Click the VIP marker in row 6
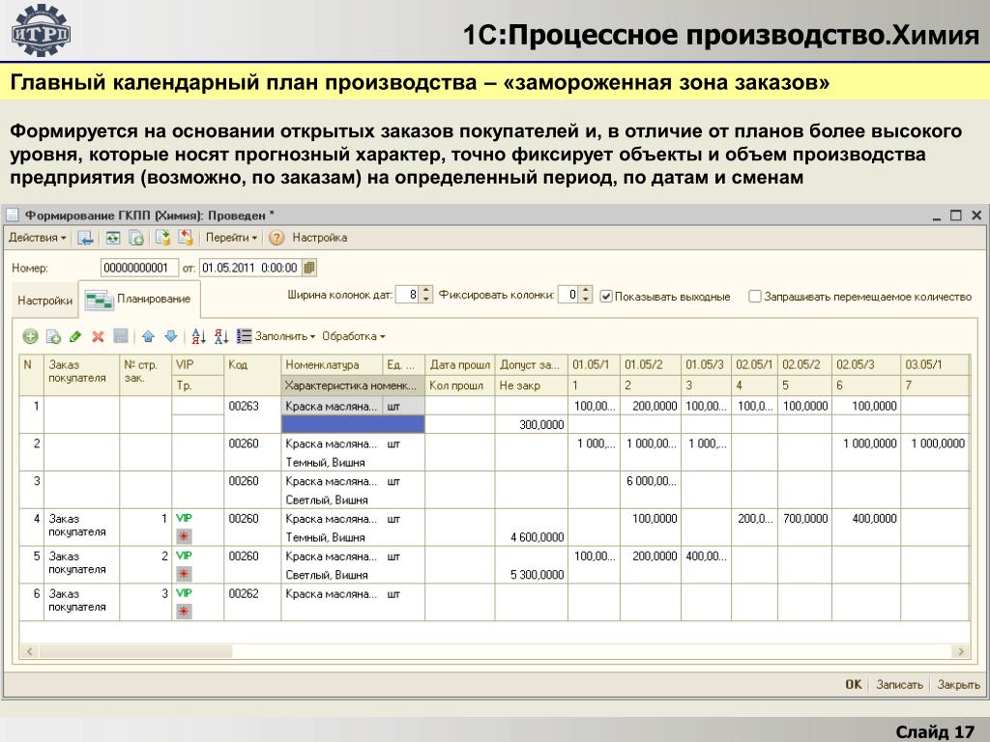This screenshot has width=990, height=742. (184, 594)
